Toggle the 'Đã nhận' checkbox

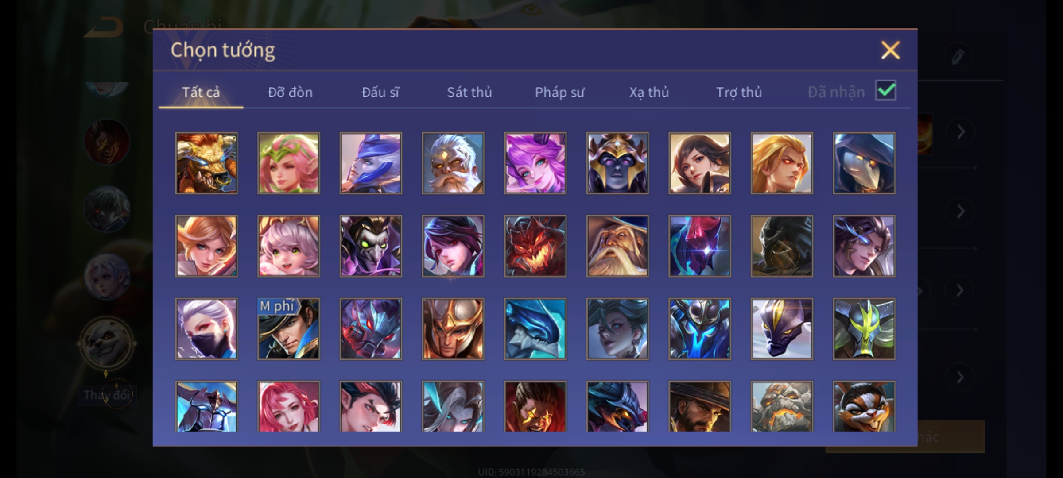(x=886, y=91)
